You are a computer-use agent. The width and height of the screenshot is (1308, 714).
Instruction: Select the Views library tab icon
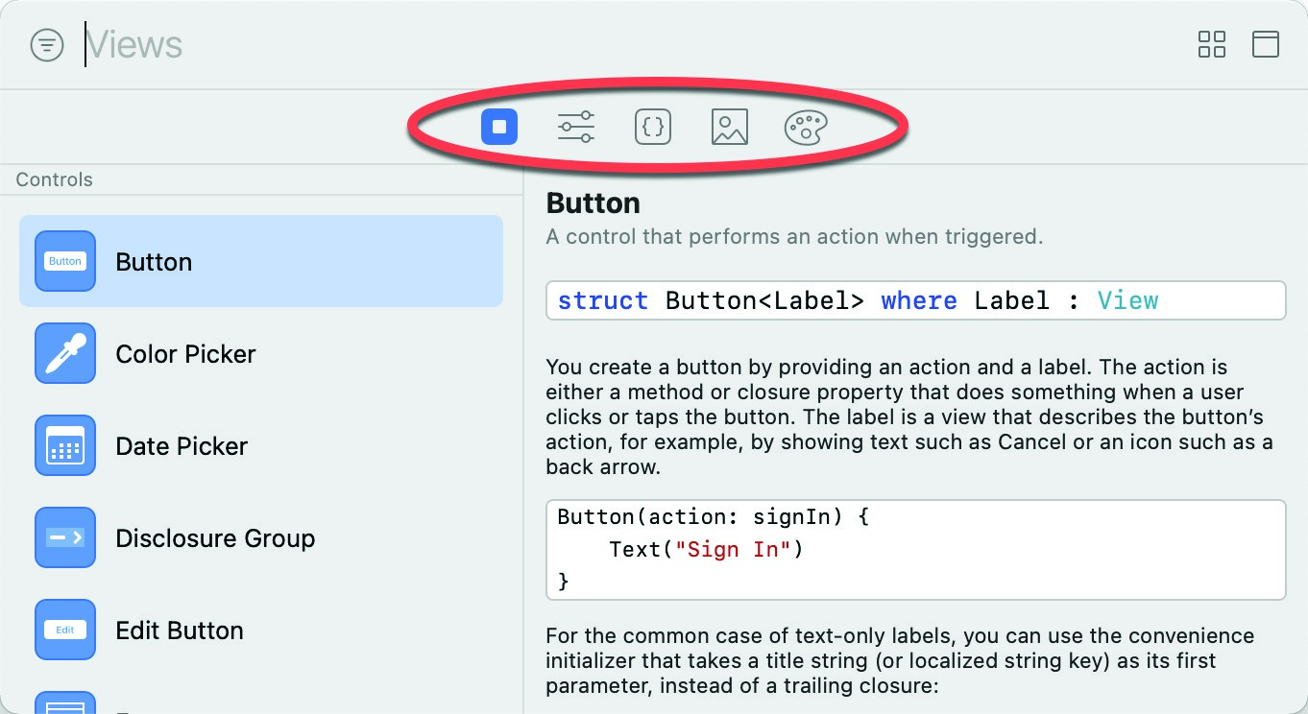coord(499,127)
